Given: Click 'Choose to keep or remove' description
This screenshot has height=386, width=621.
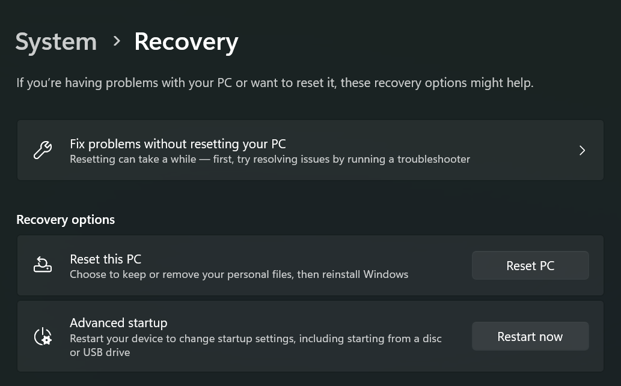Looking at the screenshot, I should point(239,275).
